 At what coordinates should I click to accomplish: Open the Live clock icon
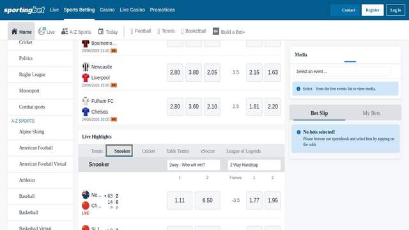(x=42, y=31)
